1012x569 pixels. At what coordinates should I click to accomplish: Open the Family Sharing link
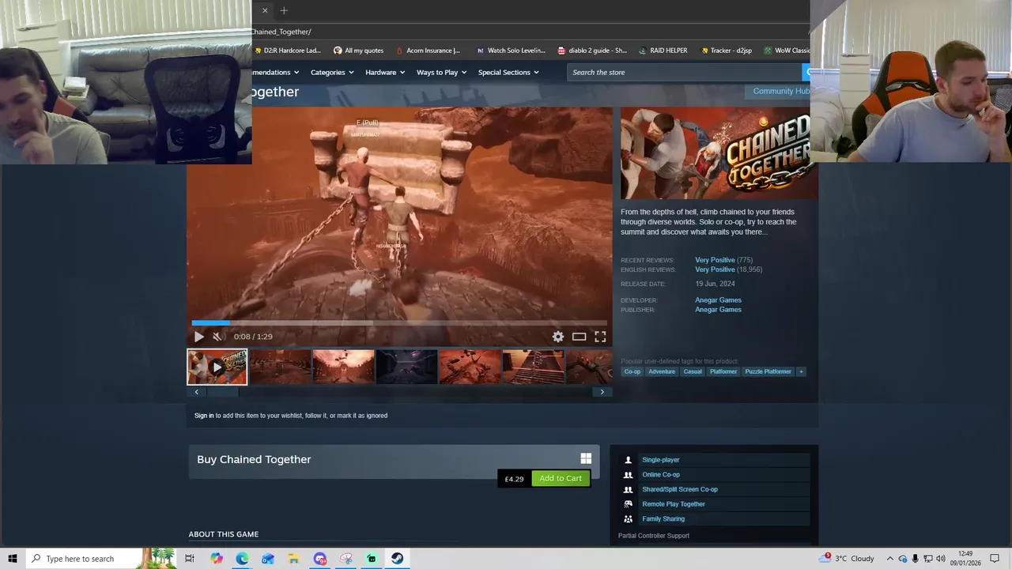coord(663,519)
